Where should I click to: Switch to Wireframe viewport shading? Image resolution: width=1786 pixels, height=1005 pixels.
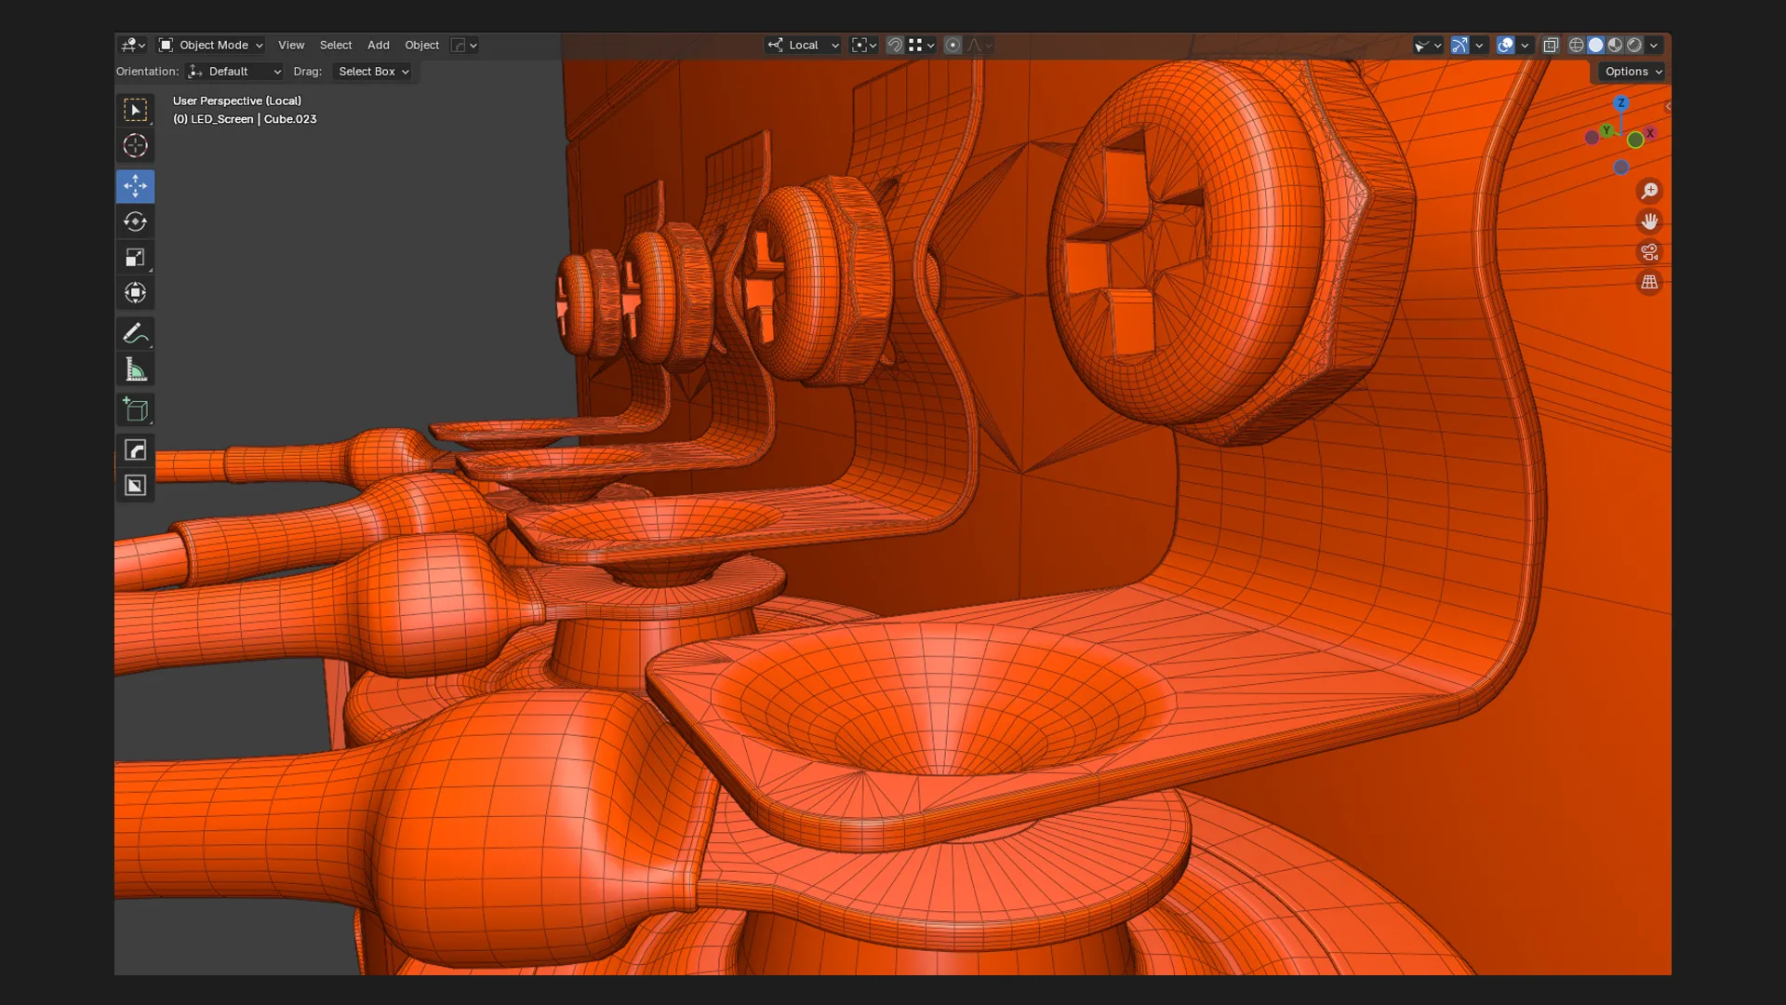1576,45
